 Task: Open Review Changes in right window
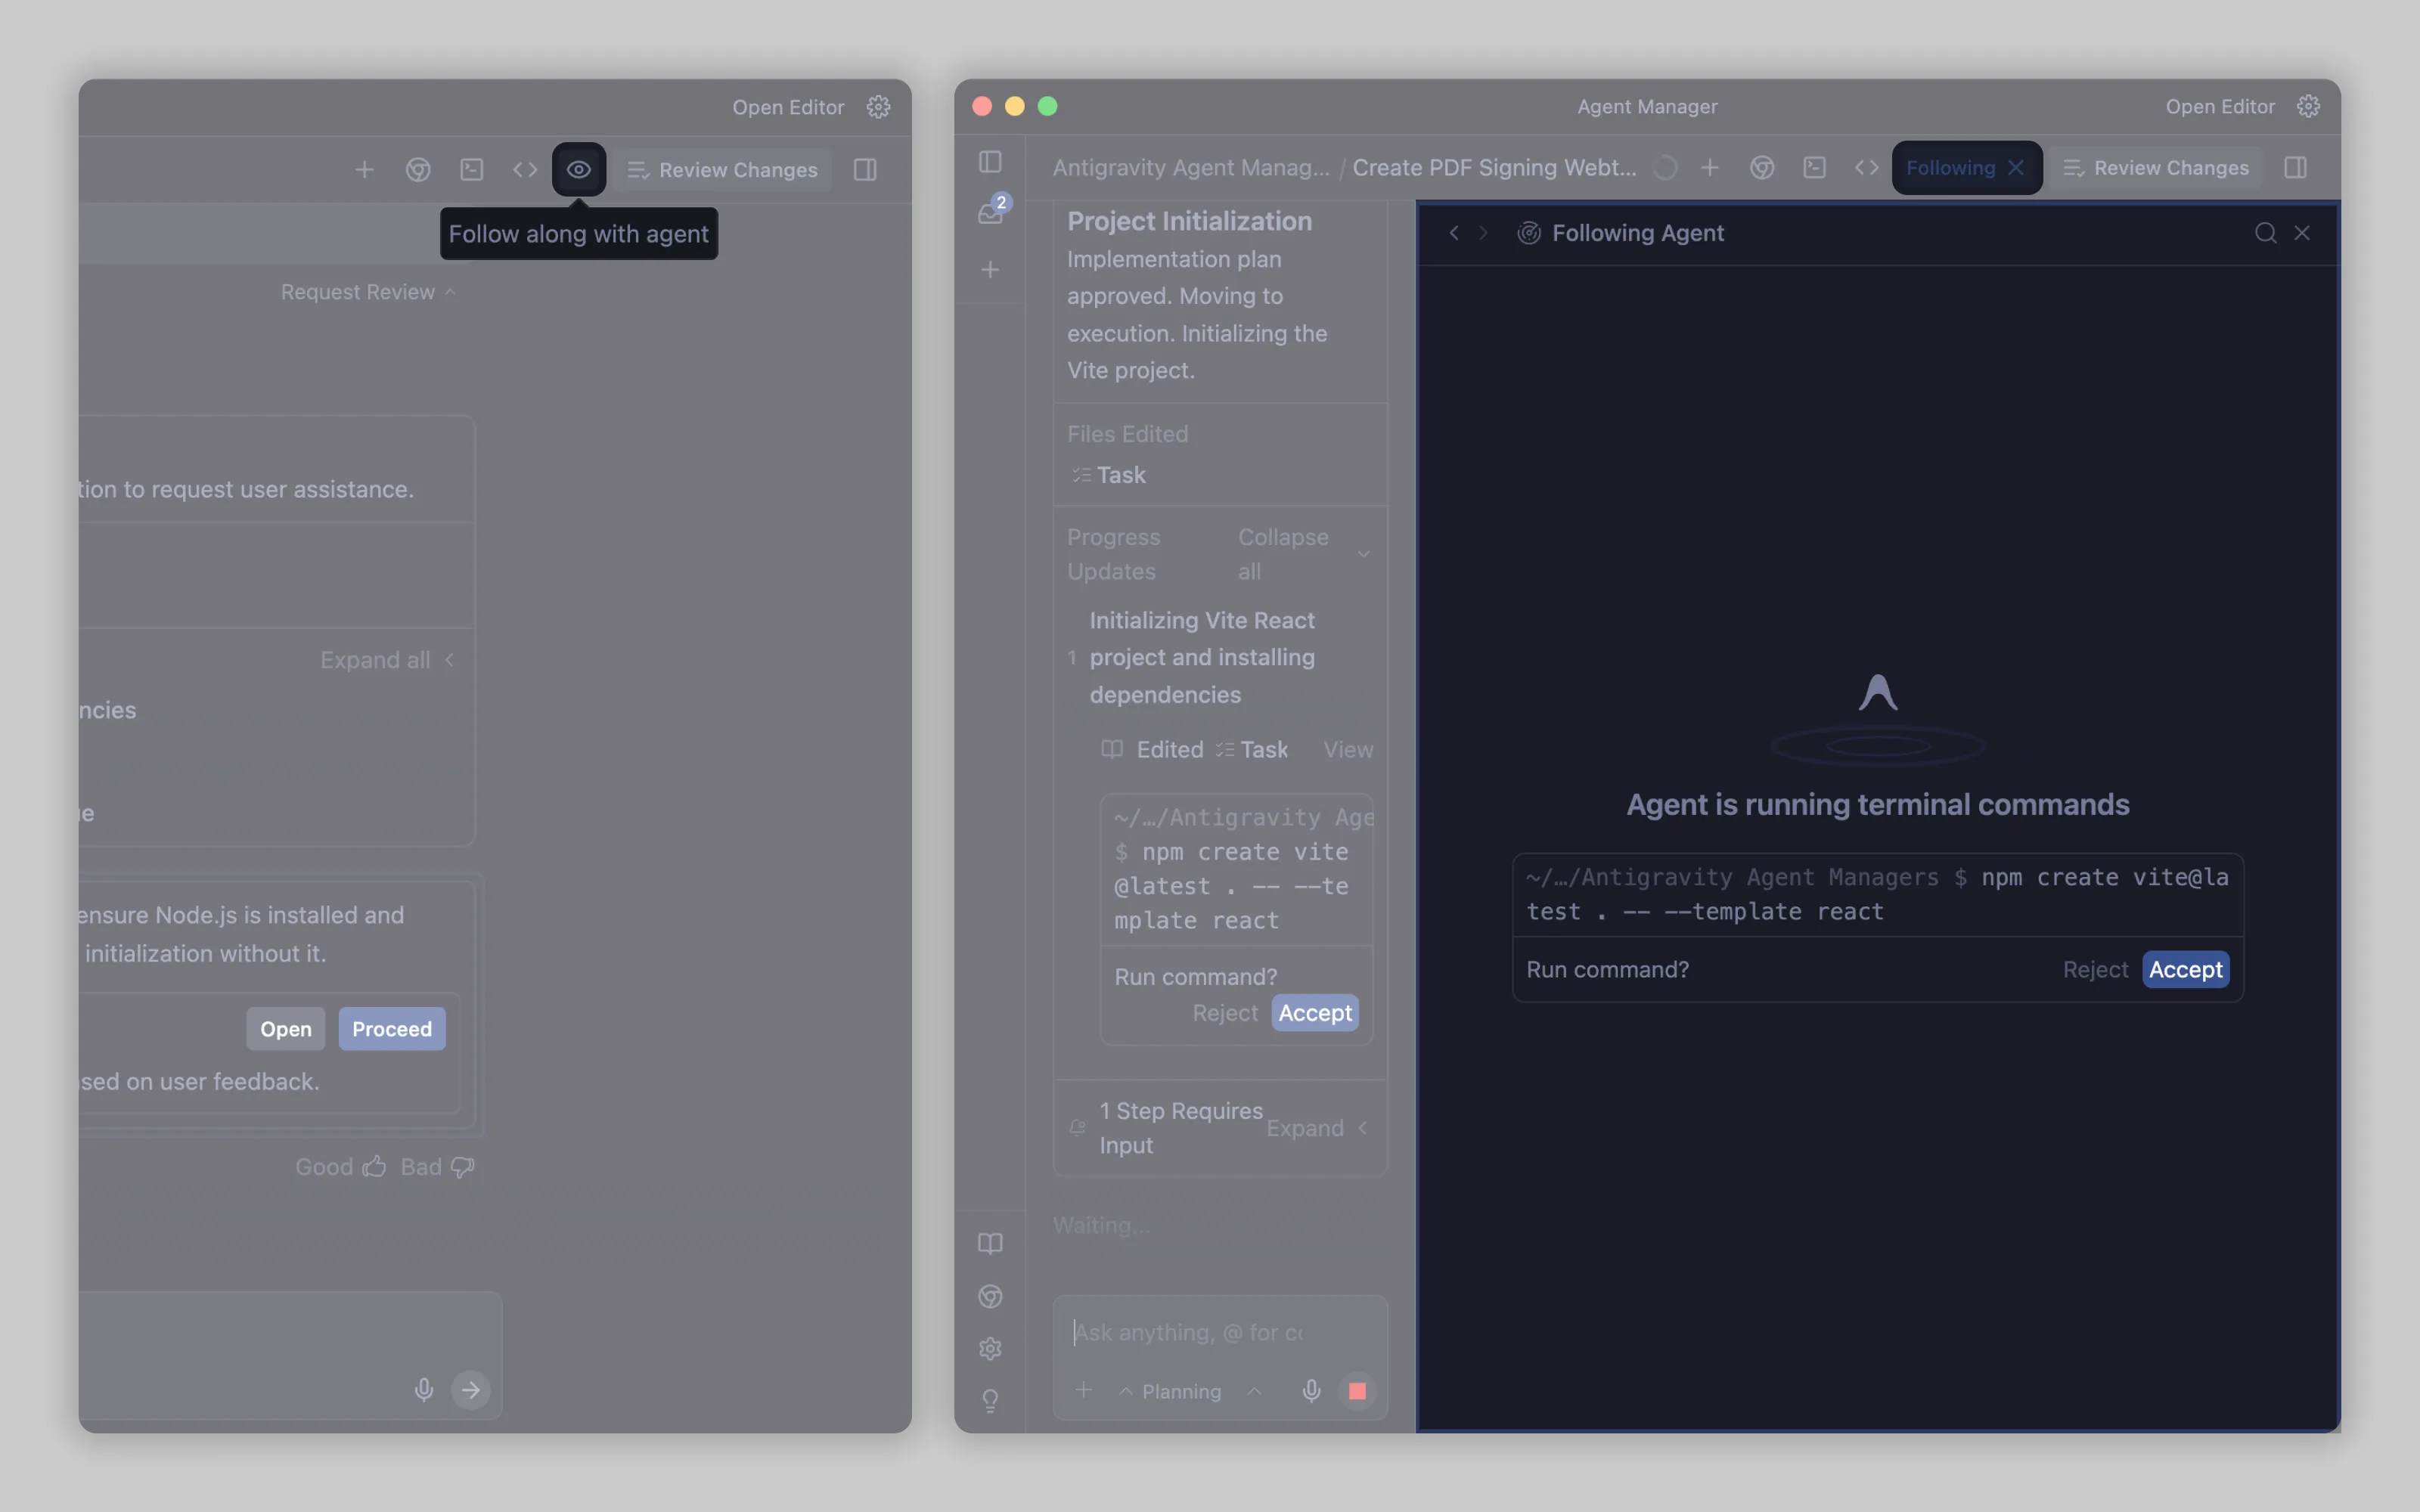pos(2155,168)
